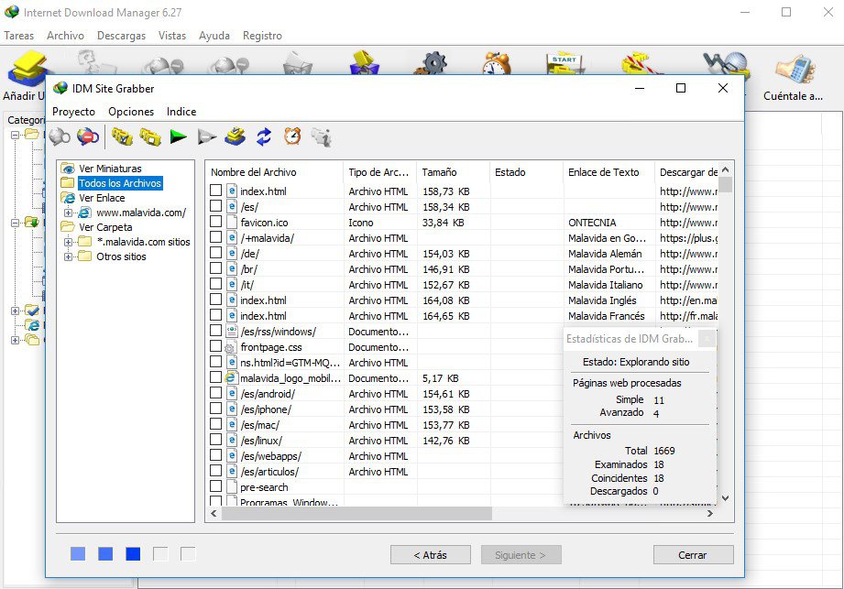Open the alarm clock scheduler icon
Image resolution: width=844 pixels, height=589 pixels.
[292, 137]
